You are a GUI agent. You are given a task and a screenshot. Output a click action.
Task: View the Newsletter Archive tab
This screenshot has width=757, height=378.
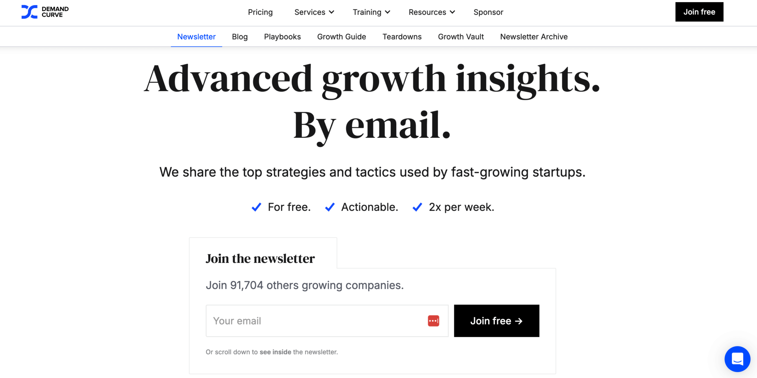point(533,37)
